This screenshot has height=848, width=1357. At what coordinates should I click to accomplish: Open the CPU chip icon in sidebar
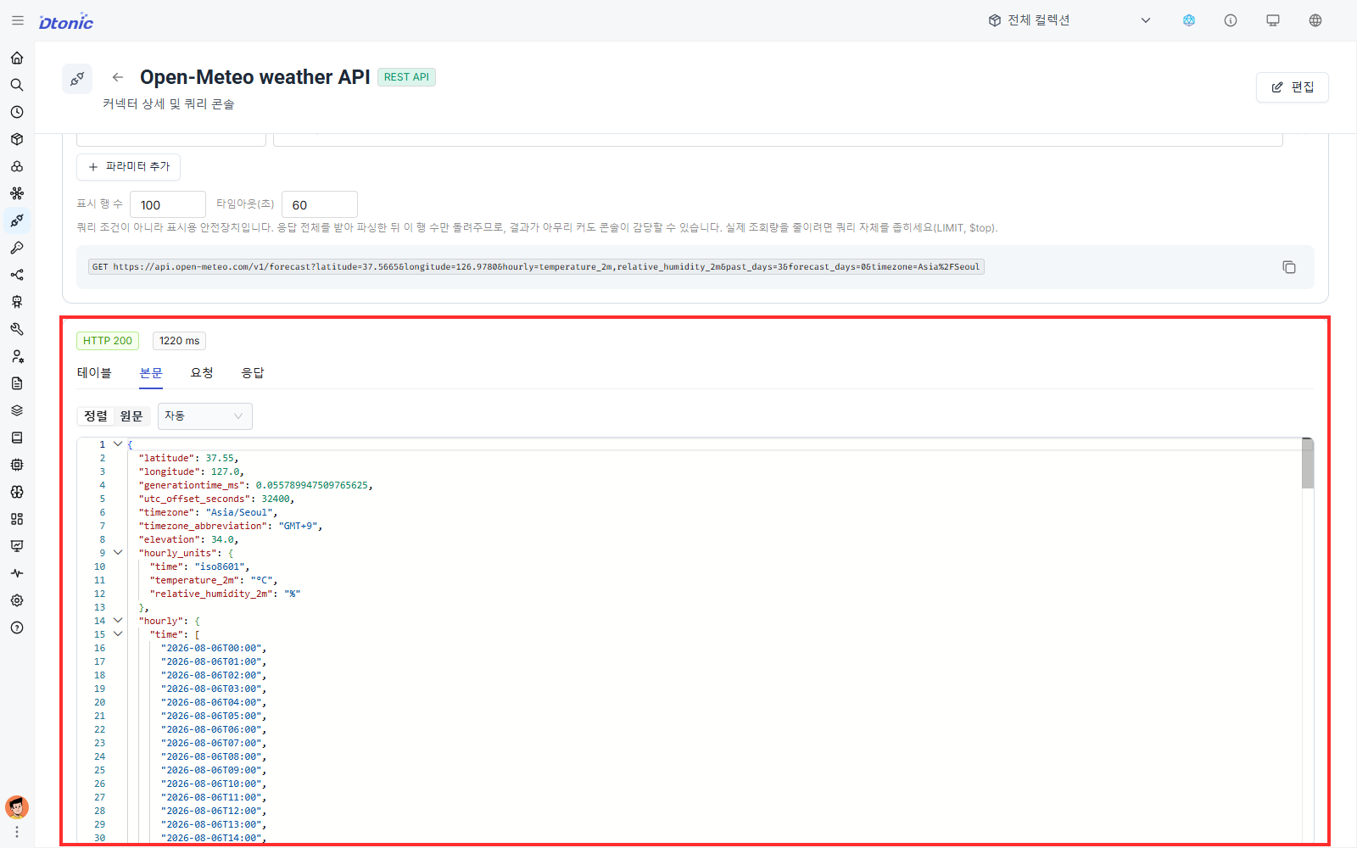tap(17, 465)
